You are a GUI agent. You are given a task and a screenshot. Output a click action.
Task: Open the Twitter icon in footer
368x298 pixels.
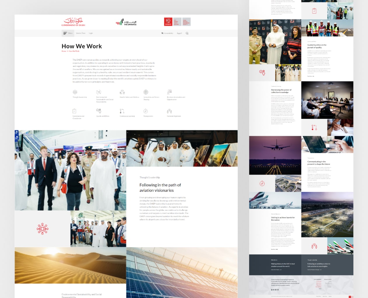(x=272, y=290)
